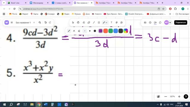Screen dimensions: 190x107
Task: Zoom out with the minus button
Action: (166, 97)
